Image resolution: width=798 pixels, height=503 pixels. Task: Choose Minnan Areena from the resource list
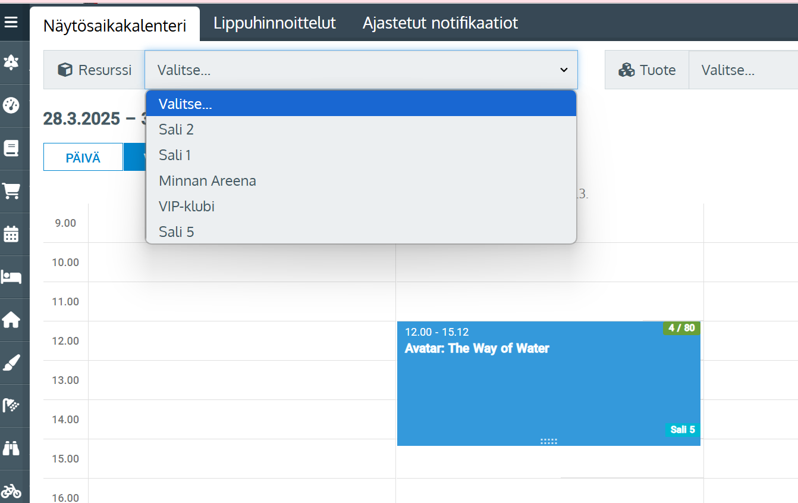pyautogui.click(x=361, y=180)
